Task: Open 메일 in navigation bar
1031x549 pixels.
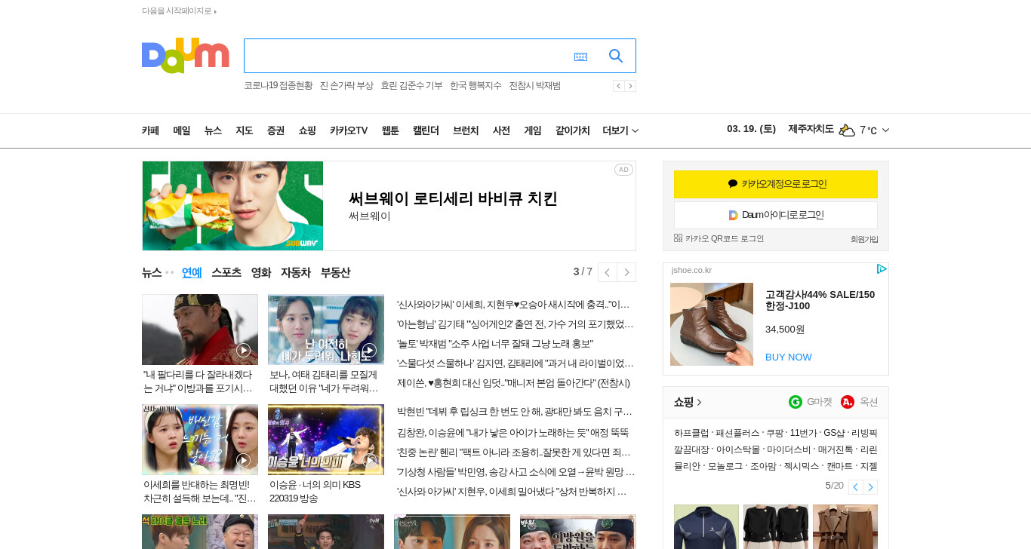Action: pyautogui.click(x=181, y=130)
